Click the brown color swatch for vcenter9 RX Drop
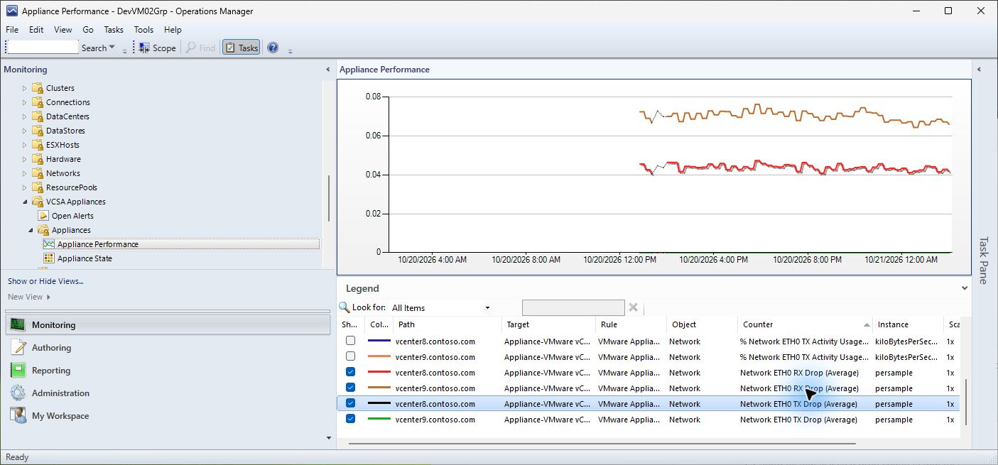The height and width of the screenshot is (465, 998). click(379, 388)
